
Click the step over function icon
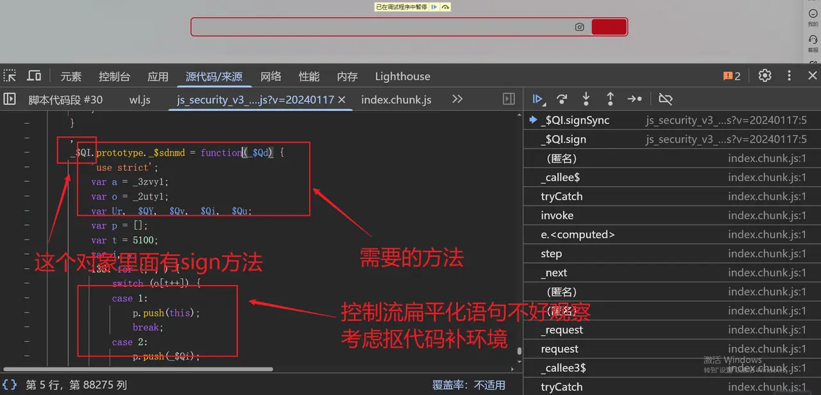click(x=562, y=99)
